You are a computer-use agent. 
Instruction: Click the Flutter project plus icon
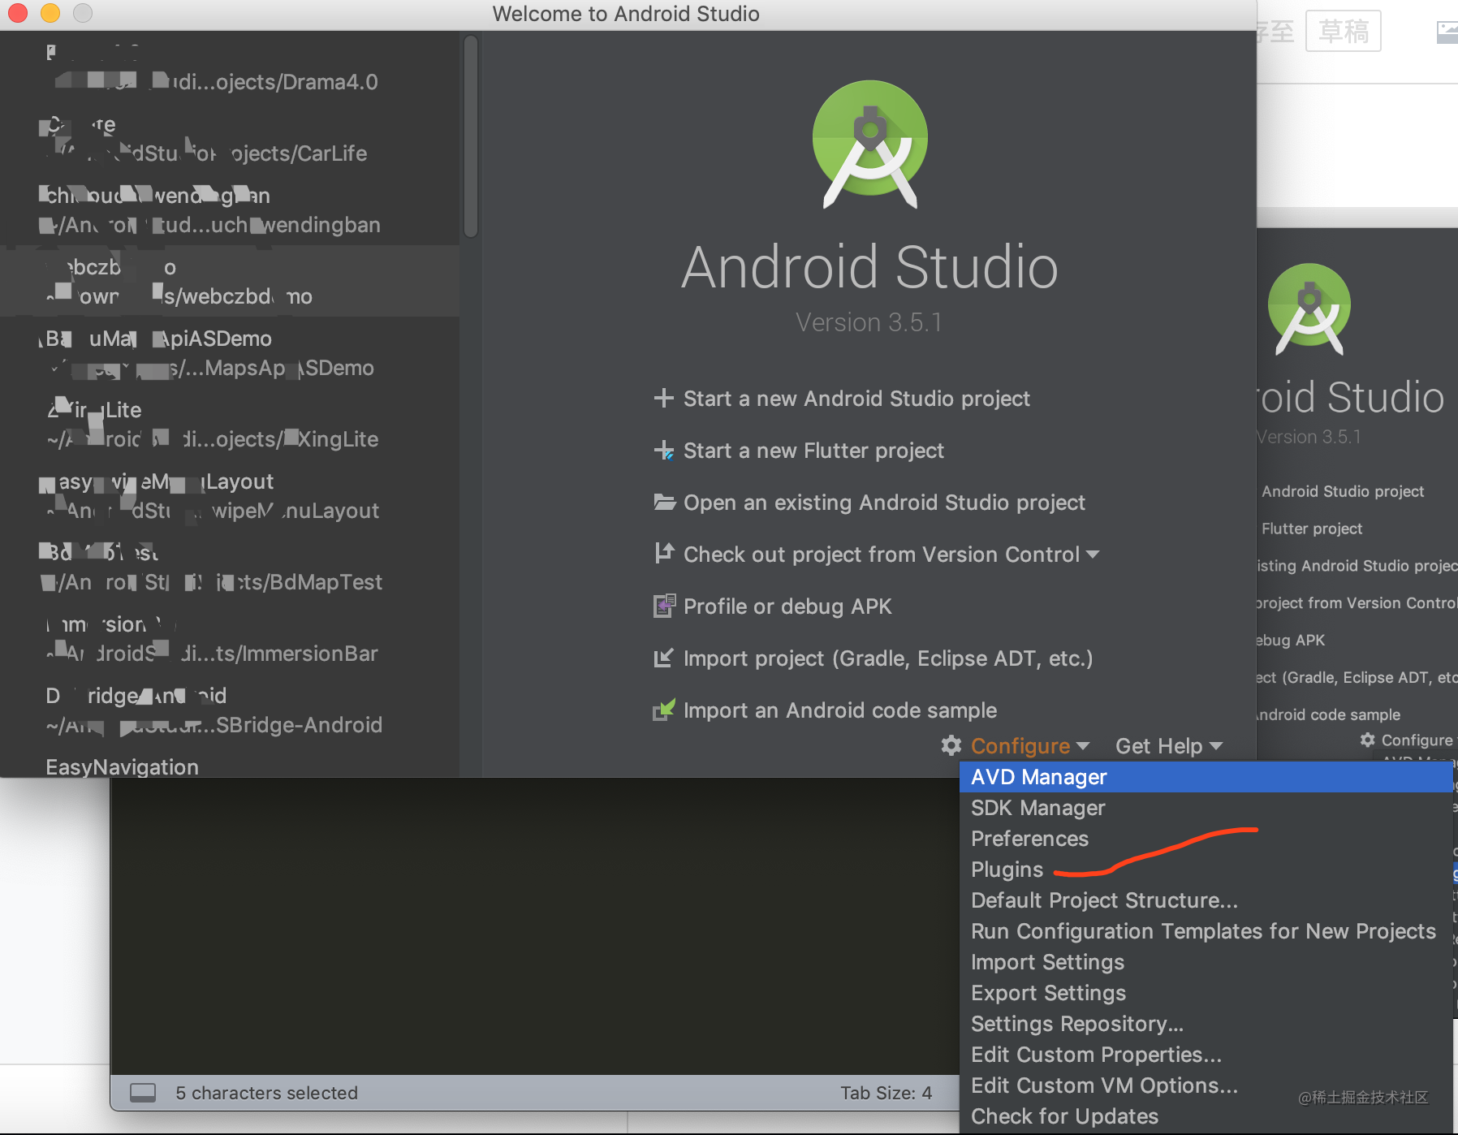[x=664, y=450]
